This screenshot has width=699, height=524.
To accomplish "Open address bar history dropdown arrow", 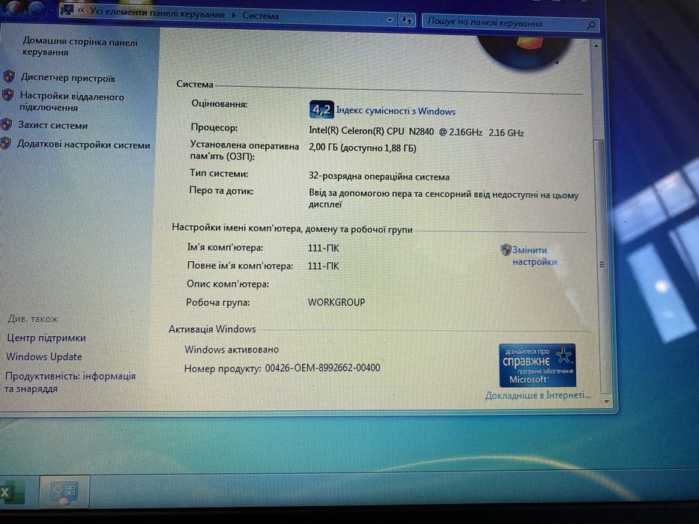I will 390,19.
